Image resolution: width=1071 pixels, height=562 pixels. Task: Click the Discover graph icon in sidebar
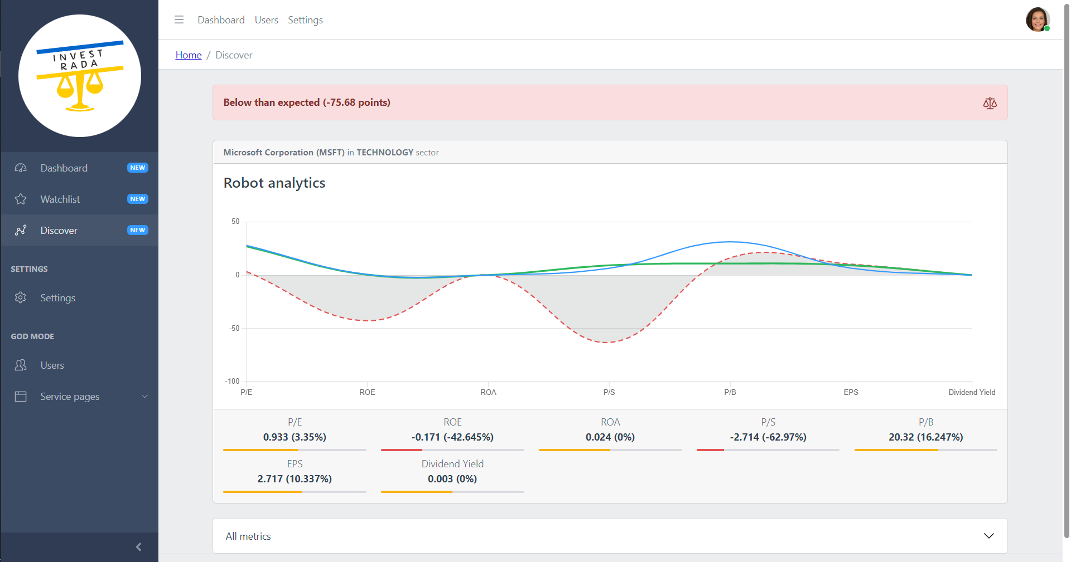(21, 231)
